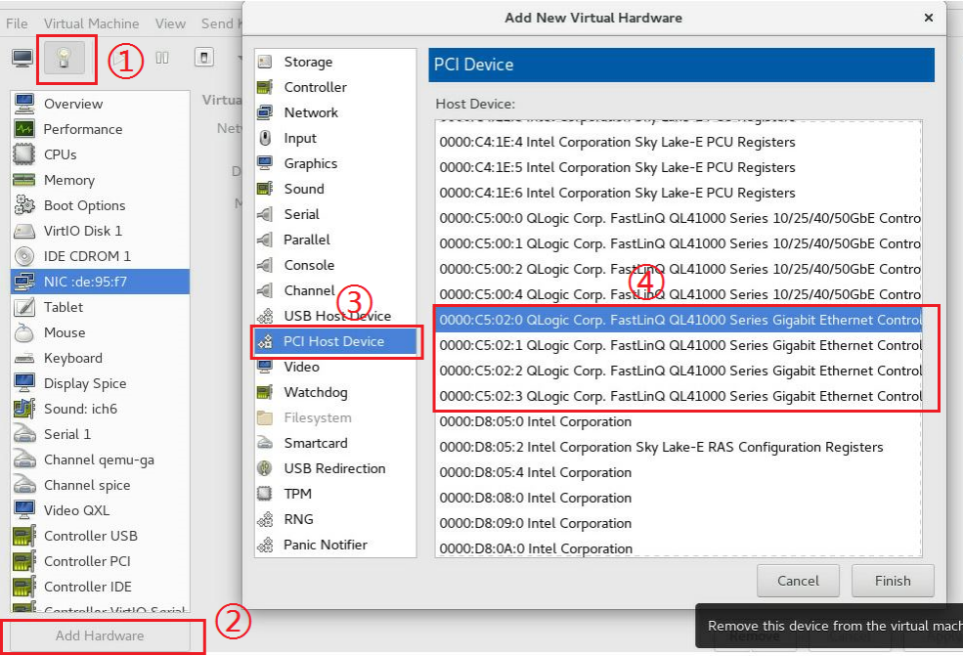963x656 pixels.
Task: Select host device 0000:C5:02:2 QLogic Gigabit
Action: tap(678, 371)
